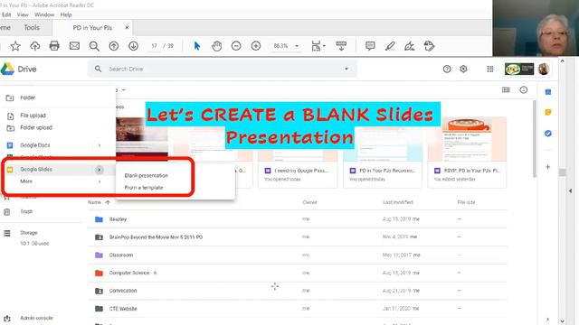Open the Google account avatar

[544, 69]
